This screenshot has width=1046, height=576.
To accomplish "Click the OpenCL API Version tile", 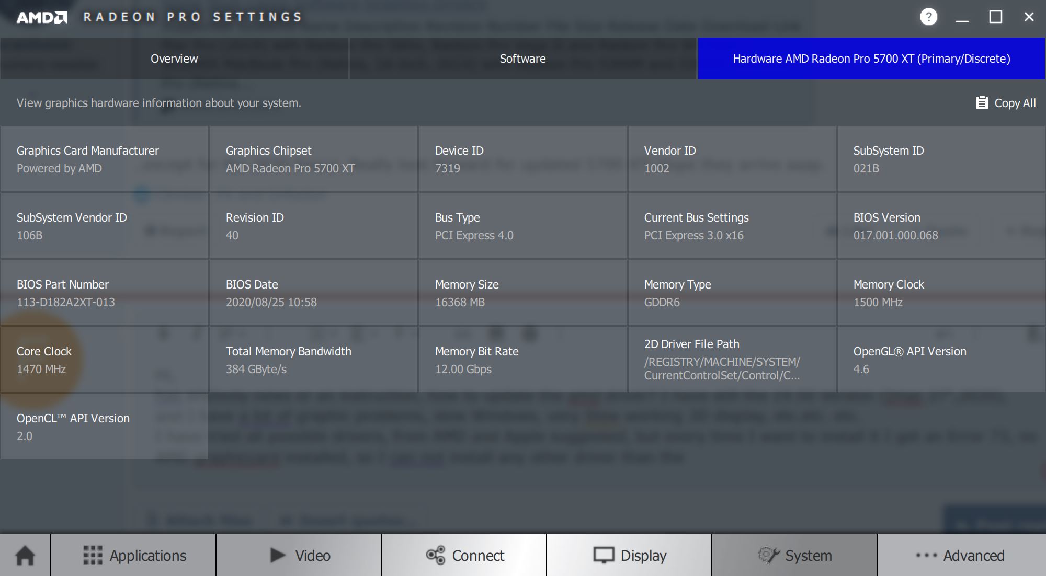I will click(105, 427).
